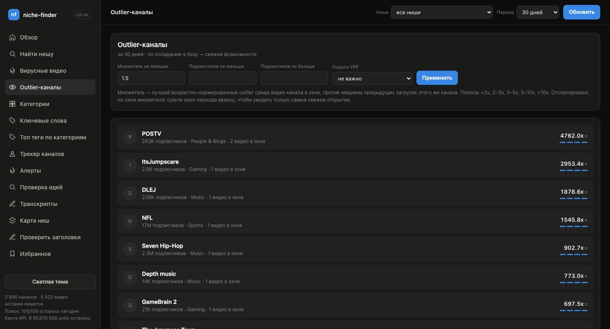Open the Ниша dropdown
The height and width of the screenshot is (329, 610).
point(442,12)
